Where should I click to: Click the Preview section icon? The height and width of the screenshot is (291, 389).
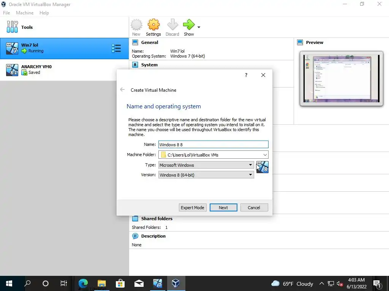(300, 42)
